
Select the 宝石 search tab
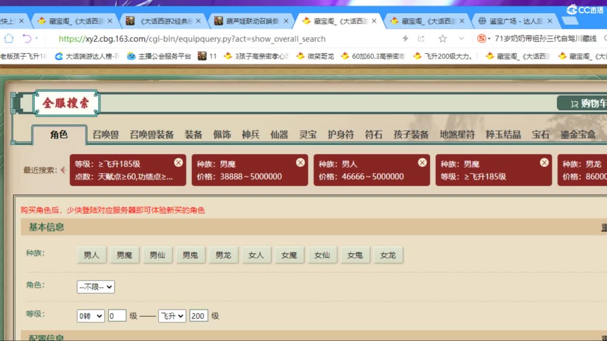pos(541,135)
